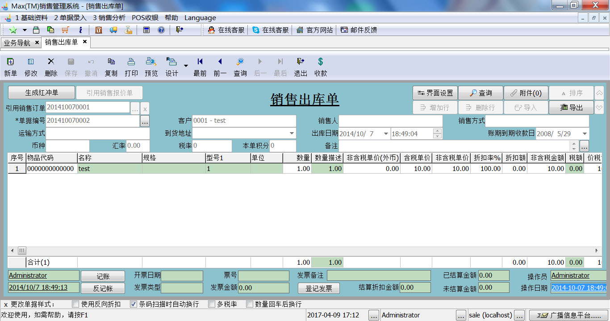Switch to the 业务导航 tab

(x=17, y=43)
